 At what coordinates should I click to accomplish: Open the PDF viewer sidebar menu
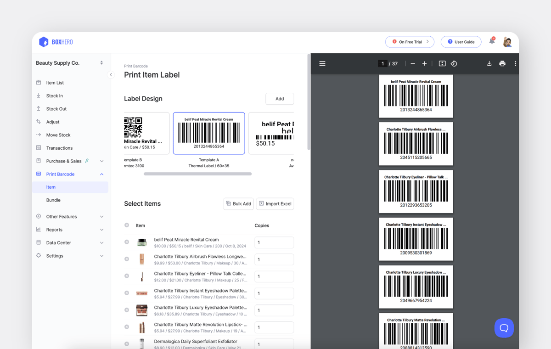(x=322, y=63)
